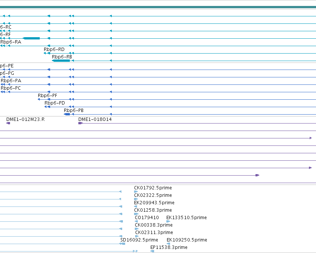
Task: Click the EK133510.5prime arrow glyph
Action: coord(168,221)
